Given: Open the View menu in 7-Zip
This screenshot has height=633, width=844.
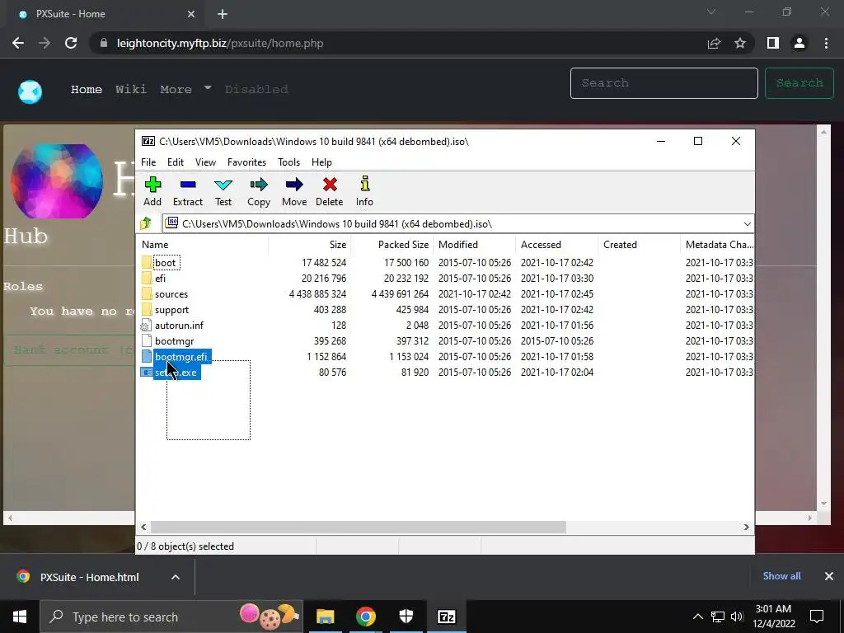Looking at the screenshot, I should tap(205, 162).
